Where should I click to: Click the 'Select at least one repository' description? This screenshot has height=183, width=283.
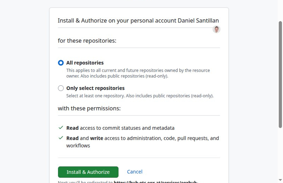click(x=140, y=96)
